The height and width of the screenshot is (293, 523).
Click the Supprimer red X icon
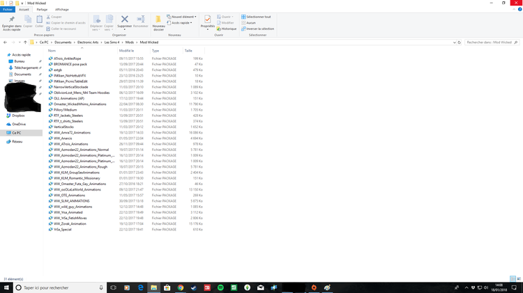[124, 19]
